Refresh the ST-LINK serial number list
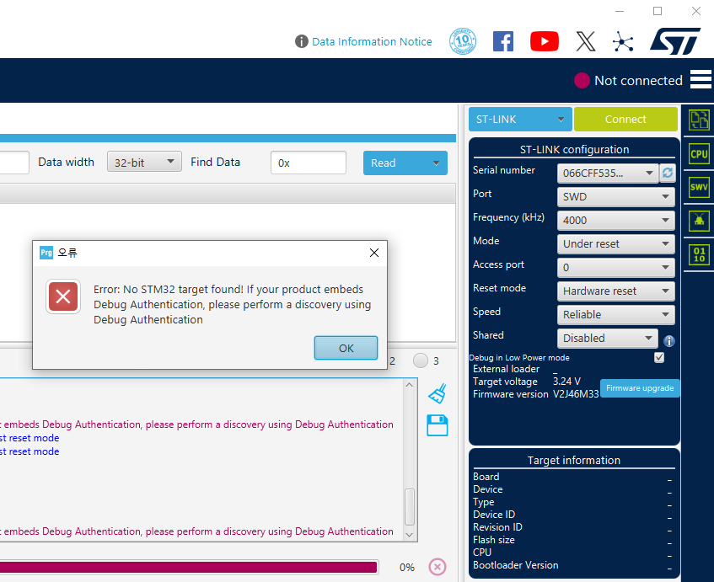Screen dimensions: 714x582 668,173
